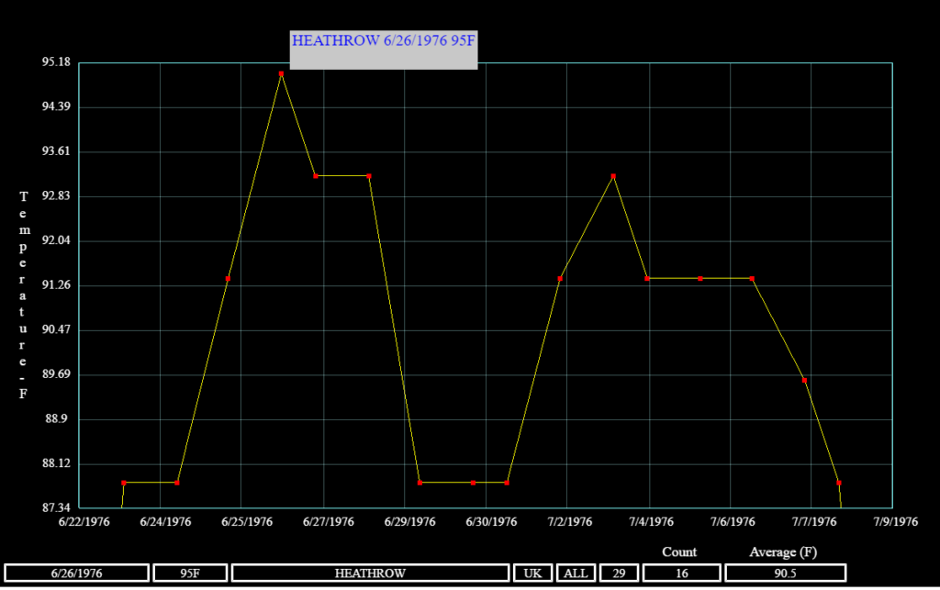
Task: Click the 7/9/1976 x-axis date label
Action: click(896, 522)
